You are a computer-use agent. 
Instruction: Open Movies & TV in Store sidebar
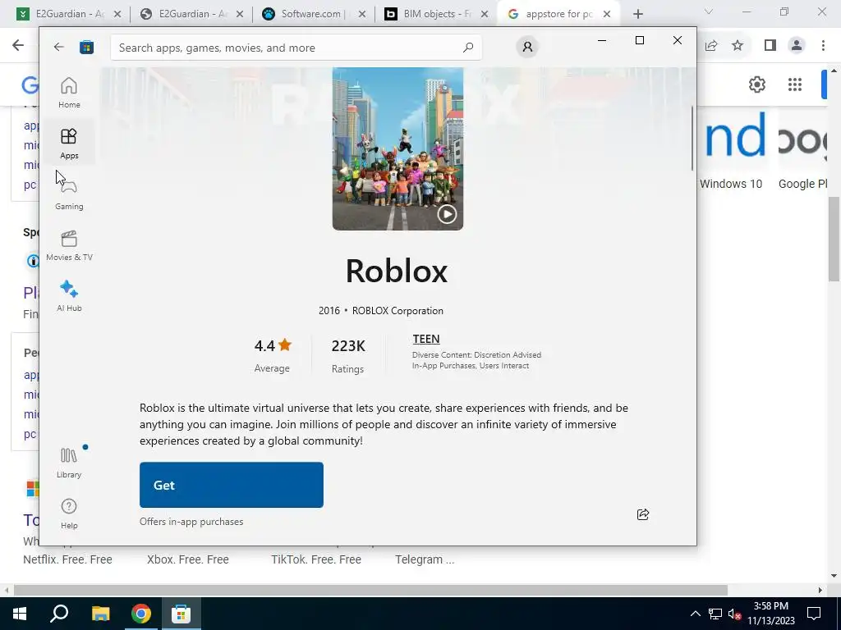pyautogui.click(x=69, y=244)
